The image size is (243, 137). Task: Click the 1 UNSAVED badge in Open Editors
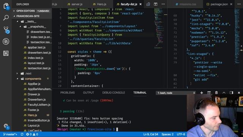[x=43, y=11]
